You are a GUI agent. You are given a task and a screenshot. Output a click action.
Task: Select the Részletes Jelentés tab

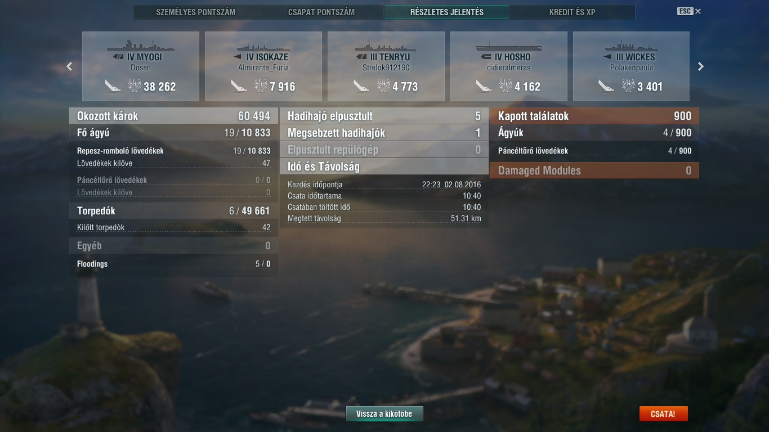[x=447, y=12]
